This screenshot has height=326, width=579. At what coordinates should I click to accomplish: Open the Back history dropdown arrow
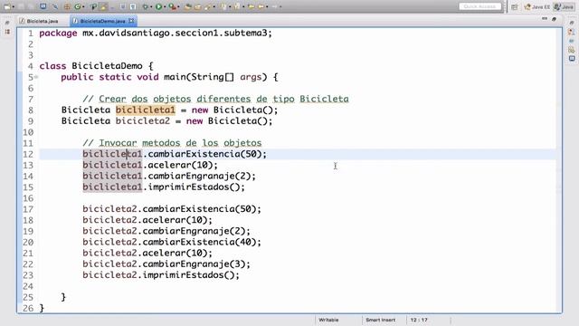click(267, 6)
